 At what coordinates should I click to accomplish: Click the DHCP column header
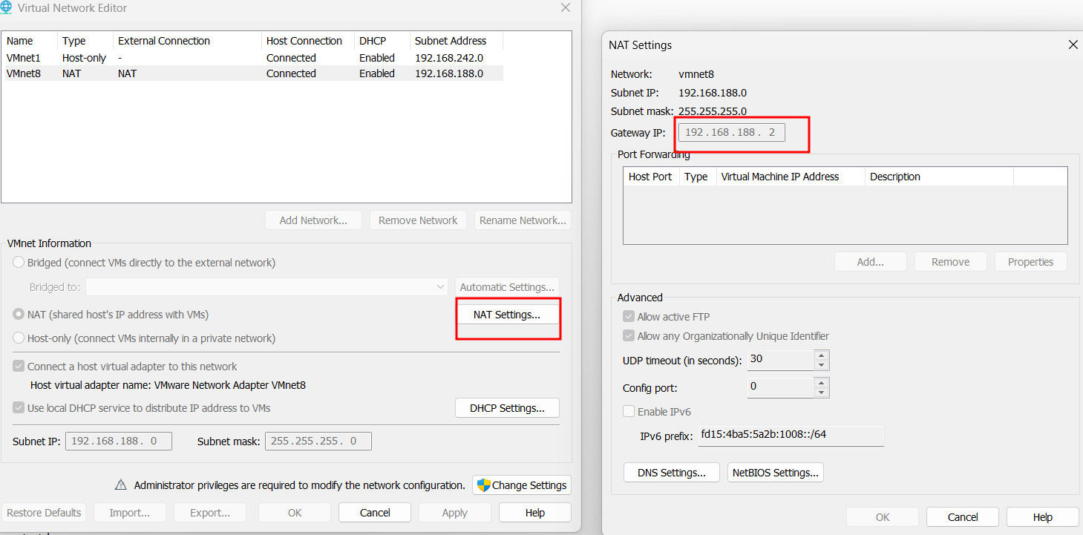coord(382,41)
